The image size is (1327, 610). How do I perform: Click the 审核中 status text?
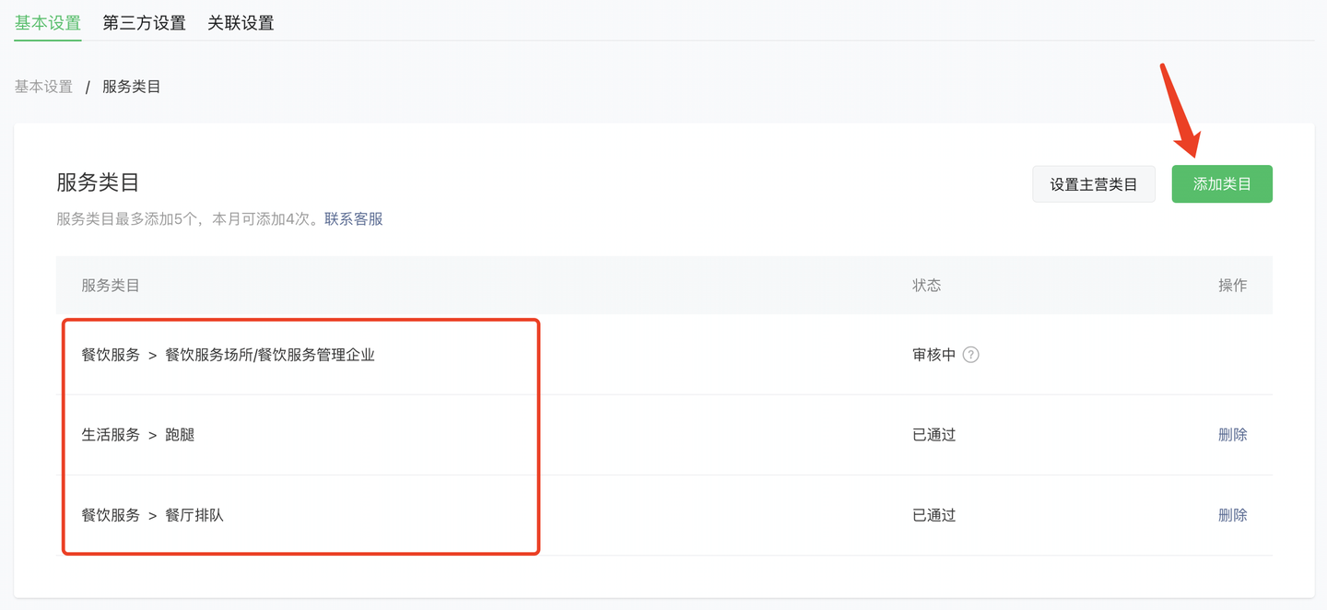(x=934, y=355)
